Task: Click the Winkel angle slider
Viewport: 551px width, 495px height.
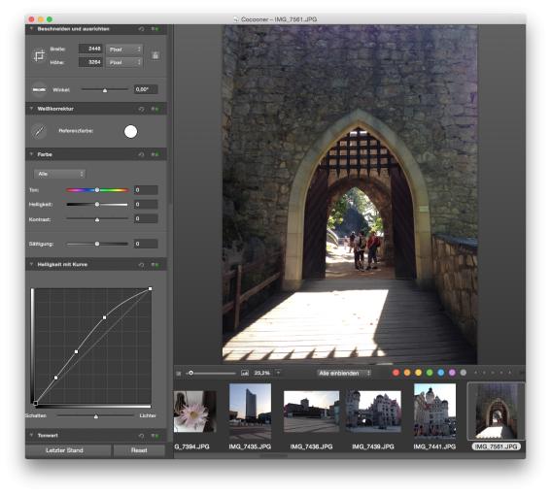Action: pos(105,90)
